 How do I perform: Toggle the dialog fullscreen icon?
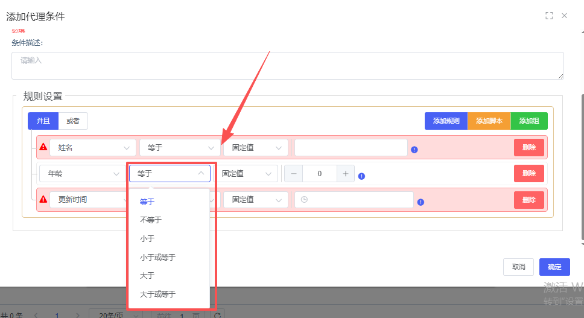[549, 16]
